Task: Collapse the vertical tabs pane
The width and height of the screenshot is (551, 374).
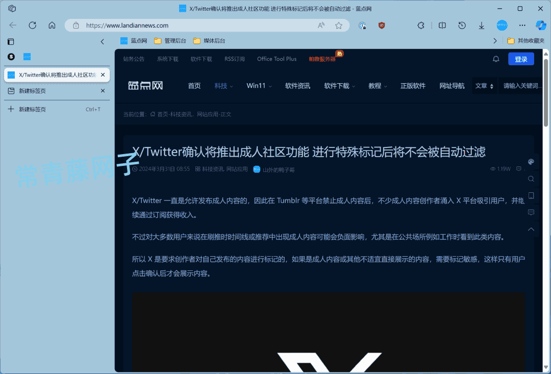Action: click(102, 41)
